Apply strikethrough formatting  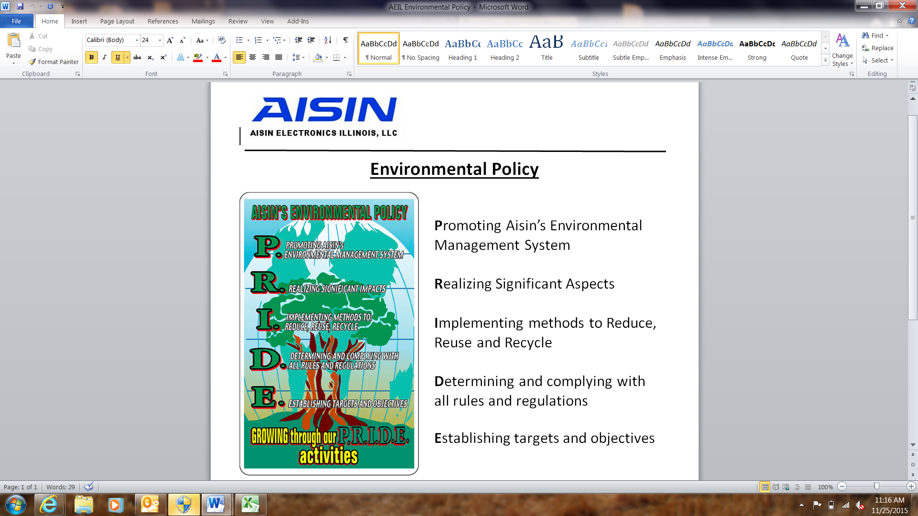pos(137,57)
